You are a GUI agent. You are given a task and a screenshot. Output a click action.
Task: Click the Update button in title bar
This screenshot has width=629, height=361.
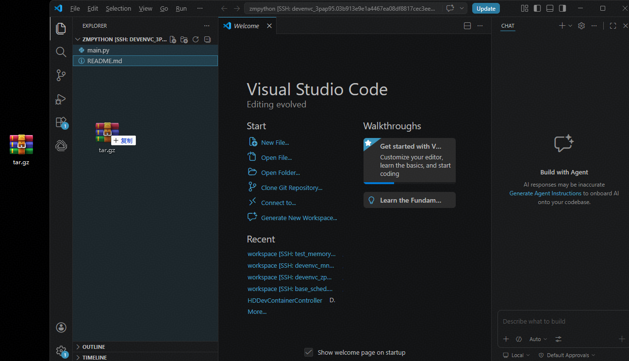(x=486, y=8)
